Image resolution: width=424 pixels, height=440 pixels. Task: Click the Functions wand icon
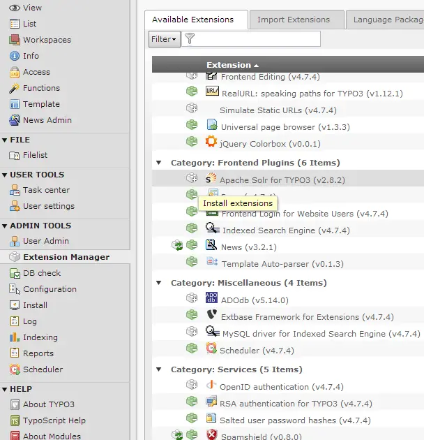15,88
